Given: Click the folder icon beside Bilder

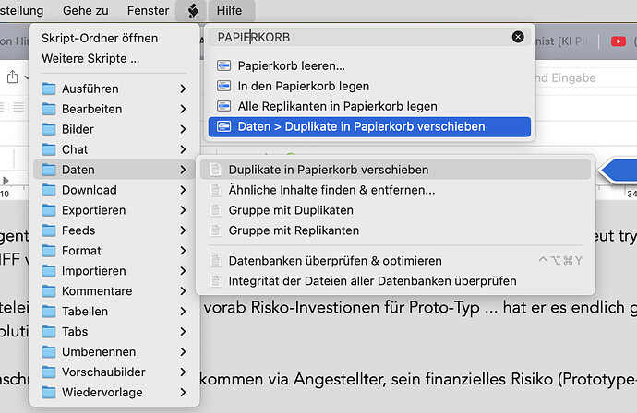Looking at the screenshot, I should tap(49, 129).
